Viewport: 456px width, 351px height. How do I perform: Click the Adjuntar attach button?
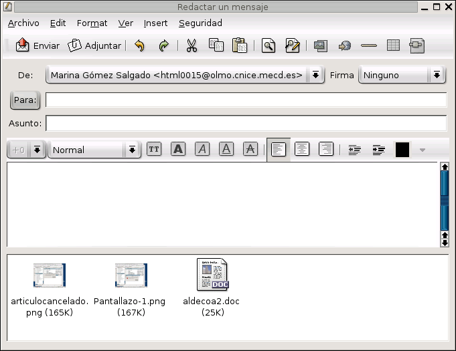(94, 46)
